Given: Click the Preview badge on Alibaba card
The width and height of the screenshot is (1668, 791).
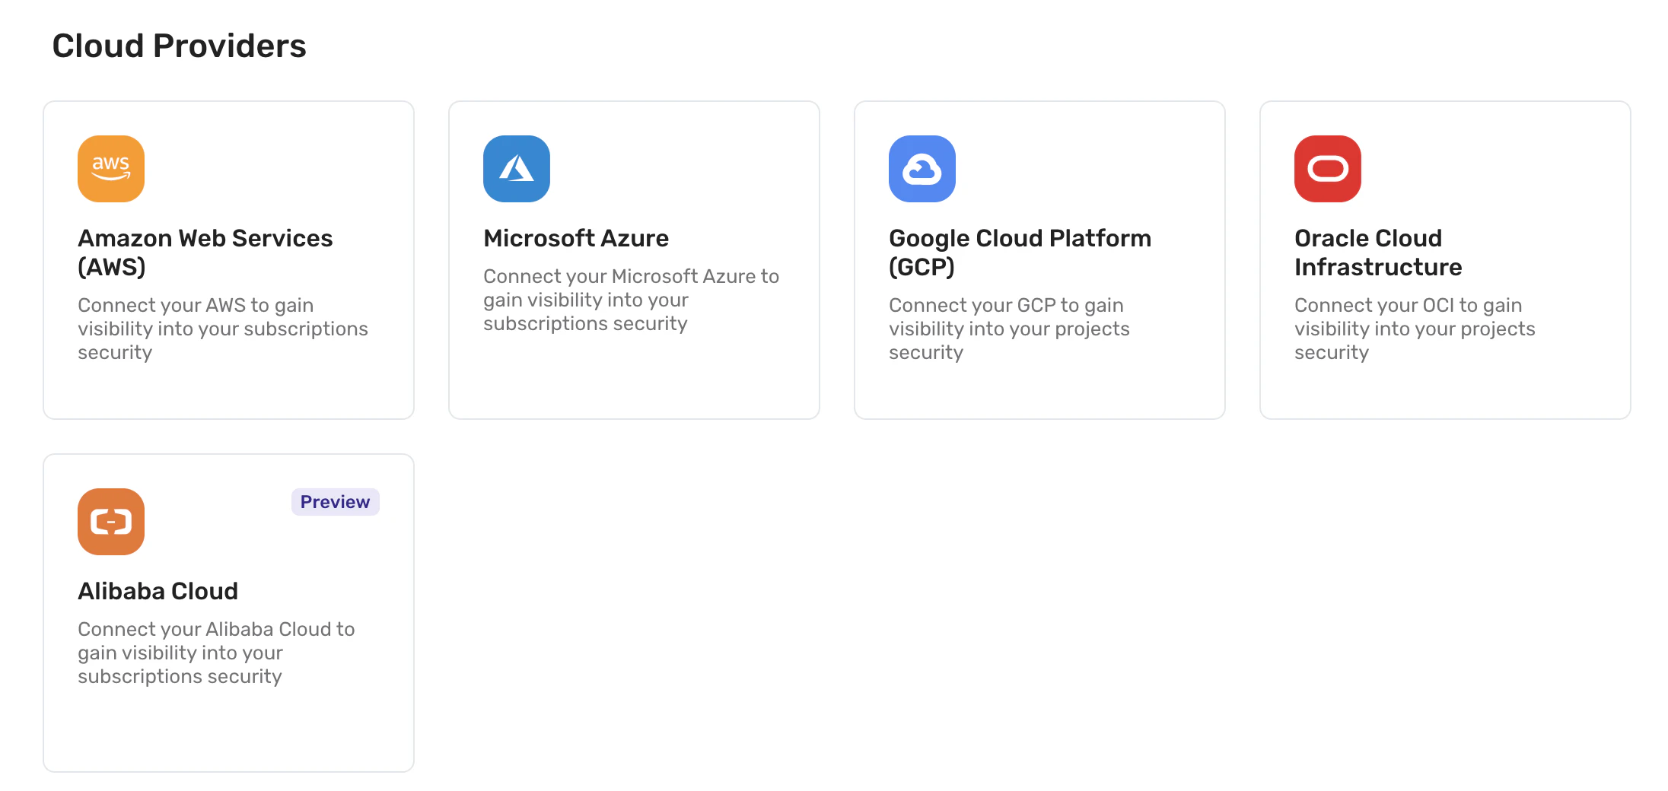Looking at the screenshot, I should point(335,502).
